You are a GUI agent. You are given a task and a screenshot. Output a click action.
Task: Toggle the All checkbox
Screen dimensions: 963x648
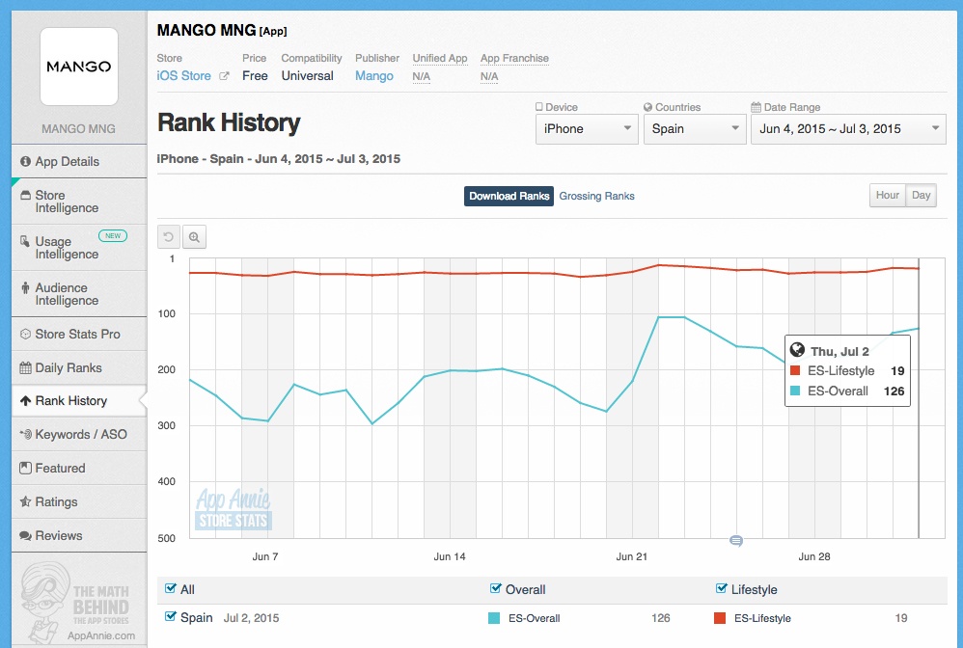pos(171,588)
